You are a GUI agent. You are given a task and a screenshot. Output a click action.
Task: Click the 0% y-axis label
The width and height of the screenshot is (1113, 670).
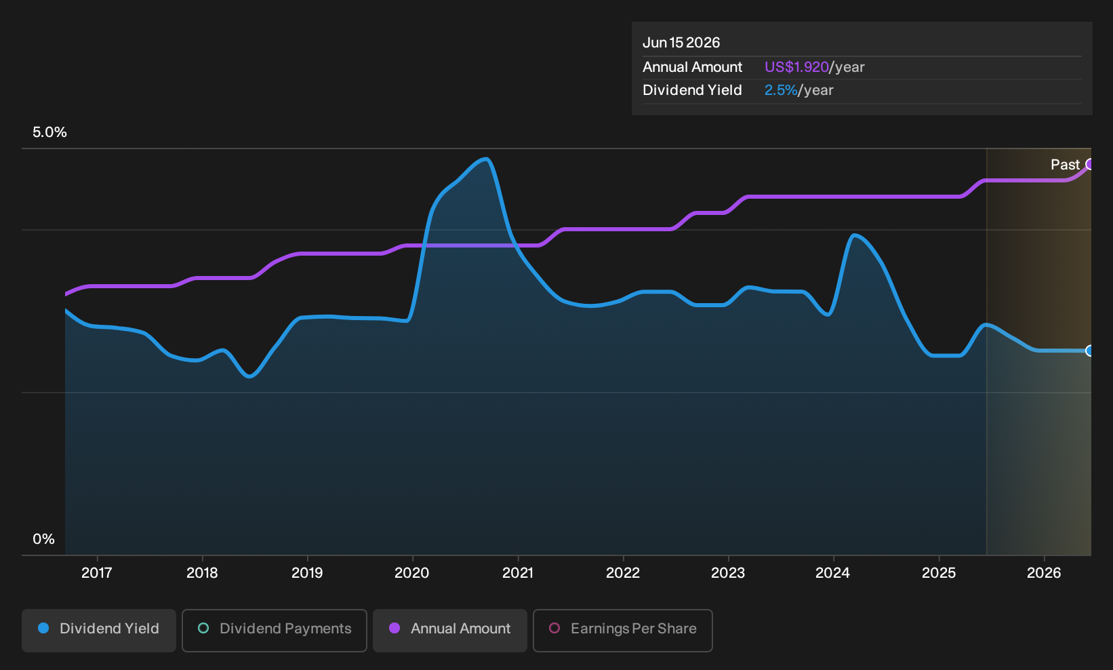(x=43, y=539)
